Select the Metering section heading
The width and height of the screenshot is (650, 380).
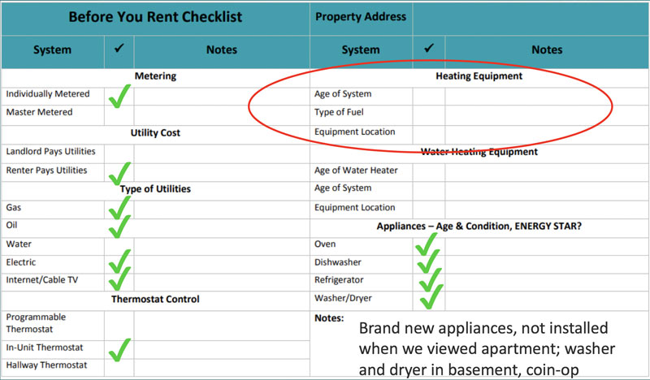tap(155, 76)
